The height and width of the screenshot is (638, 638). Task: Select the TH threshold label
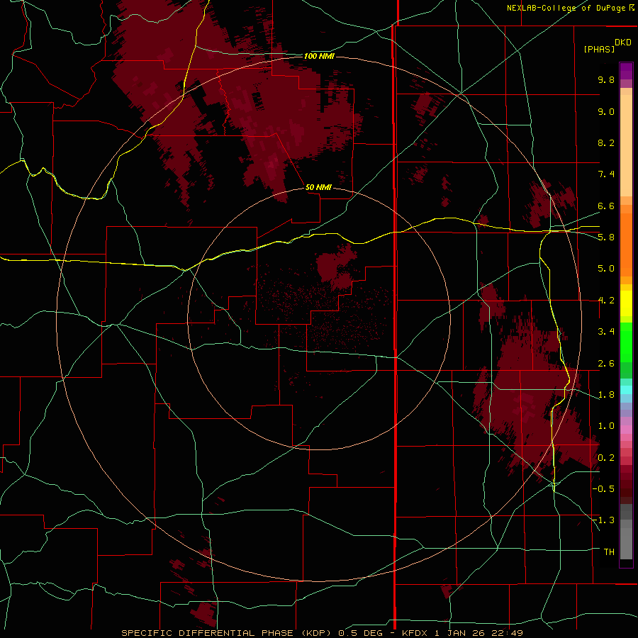(609, 552)
